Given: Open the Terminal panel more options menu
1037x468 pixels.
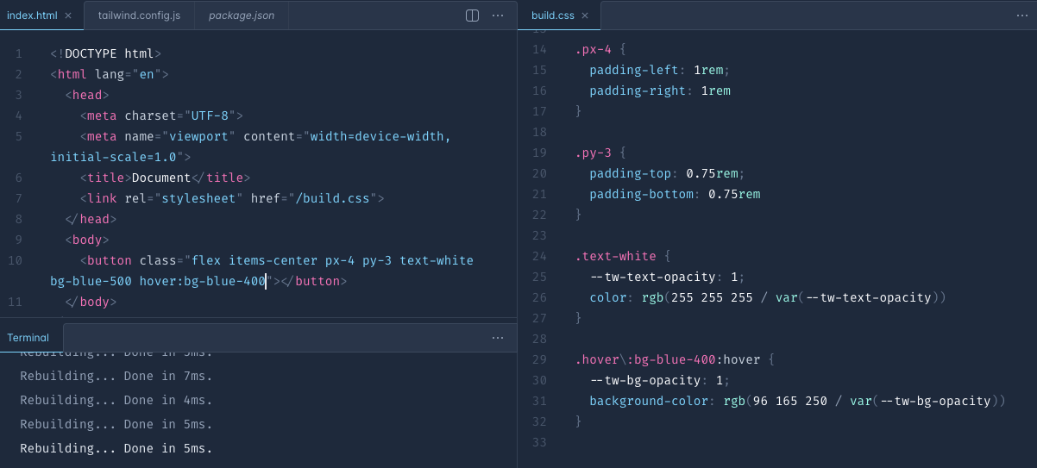Looking at the screenshot, I should point(498,338).
